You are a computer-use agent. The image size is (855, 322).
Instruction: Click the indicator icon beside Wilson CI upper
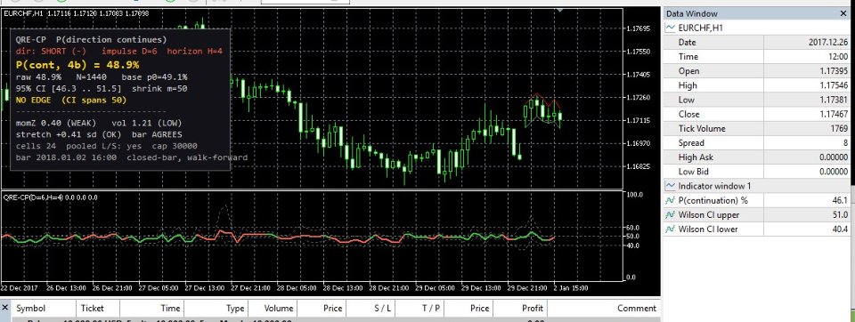pos(670,214)
